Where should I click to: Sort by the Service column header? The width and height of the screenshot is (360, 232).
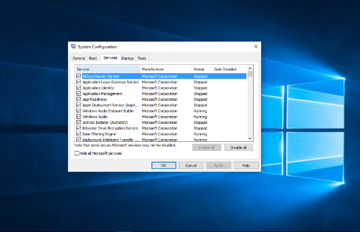[107, 69]
